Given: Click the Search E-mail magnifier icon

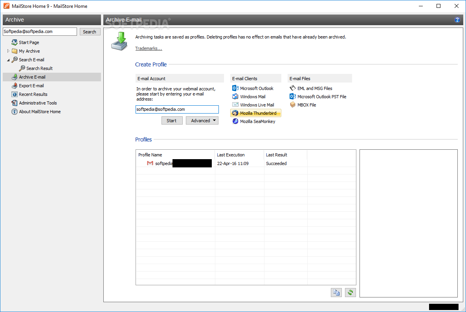Looking at the screenshot, I should pos(14,60).
